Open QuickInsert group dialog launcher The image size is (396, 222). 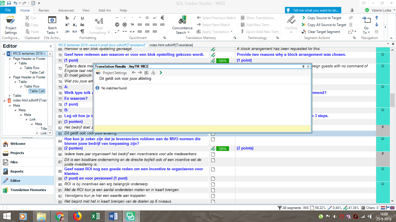click(x=164, y=38)
